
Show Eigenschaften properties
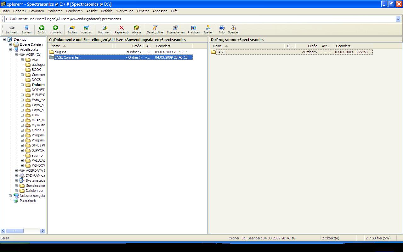pyautogui.click(x=176, y=30)
